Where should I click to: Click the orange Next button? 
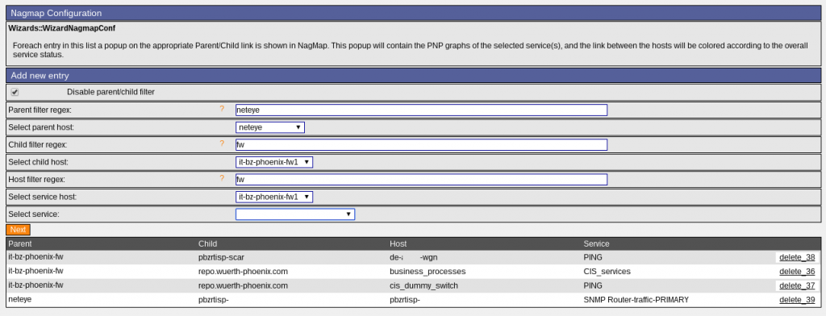[x=19, y=230]
